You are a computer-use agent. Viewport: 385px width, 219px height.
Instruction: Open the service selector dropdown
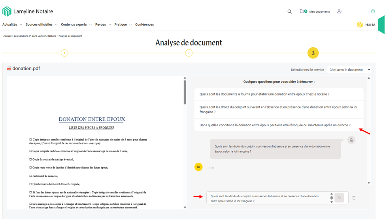[349, 70]
